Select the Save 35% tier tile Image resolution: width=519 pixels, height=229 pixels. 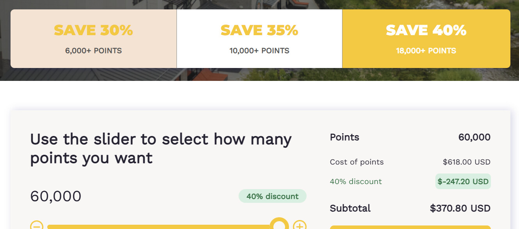pos(259,39)
